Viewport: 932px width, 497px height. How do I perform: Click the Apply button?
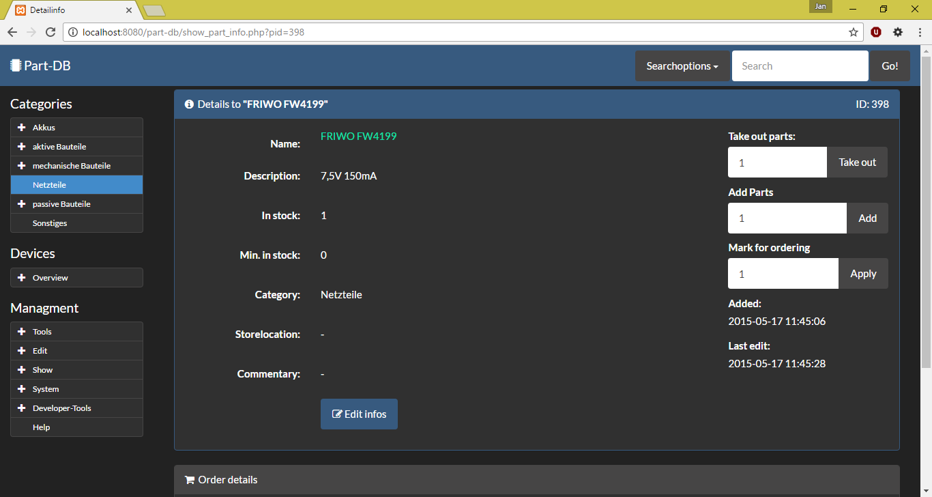tap(863, 274)
